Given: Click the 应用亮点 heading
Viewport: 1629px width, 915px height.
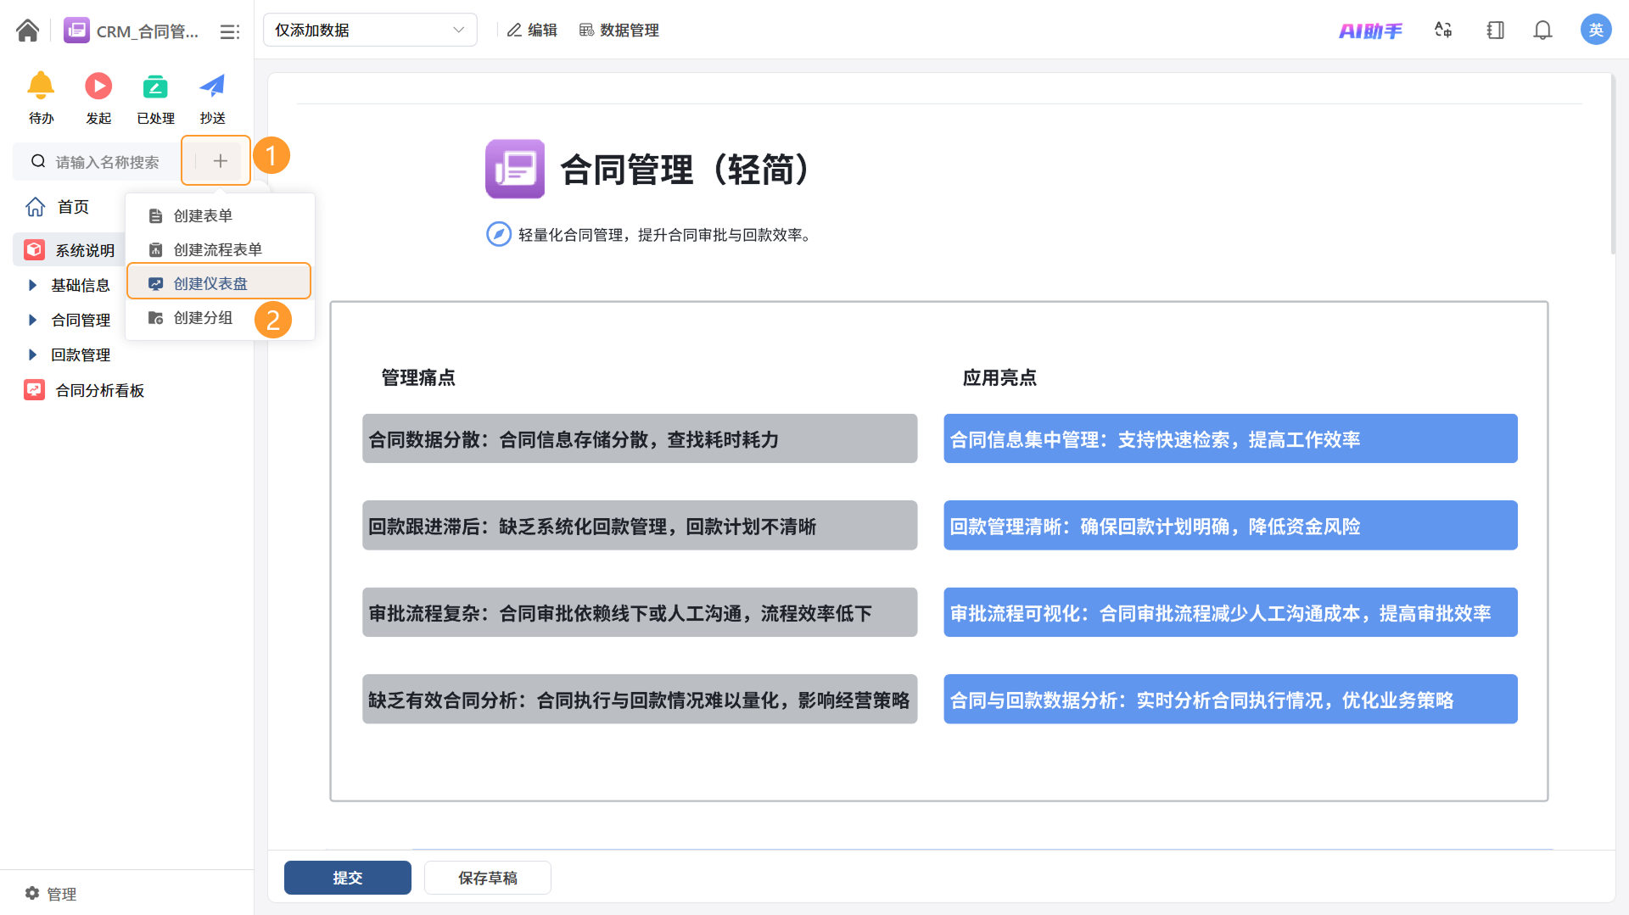Looking at the screenshot, I should tap(999, 377).
